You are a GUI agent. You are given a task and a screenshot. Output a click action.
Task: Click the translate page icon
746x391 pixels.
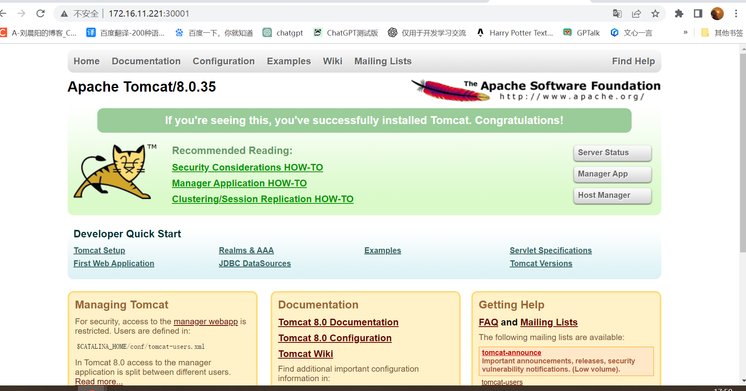(617, 14)
